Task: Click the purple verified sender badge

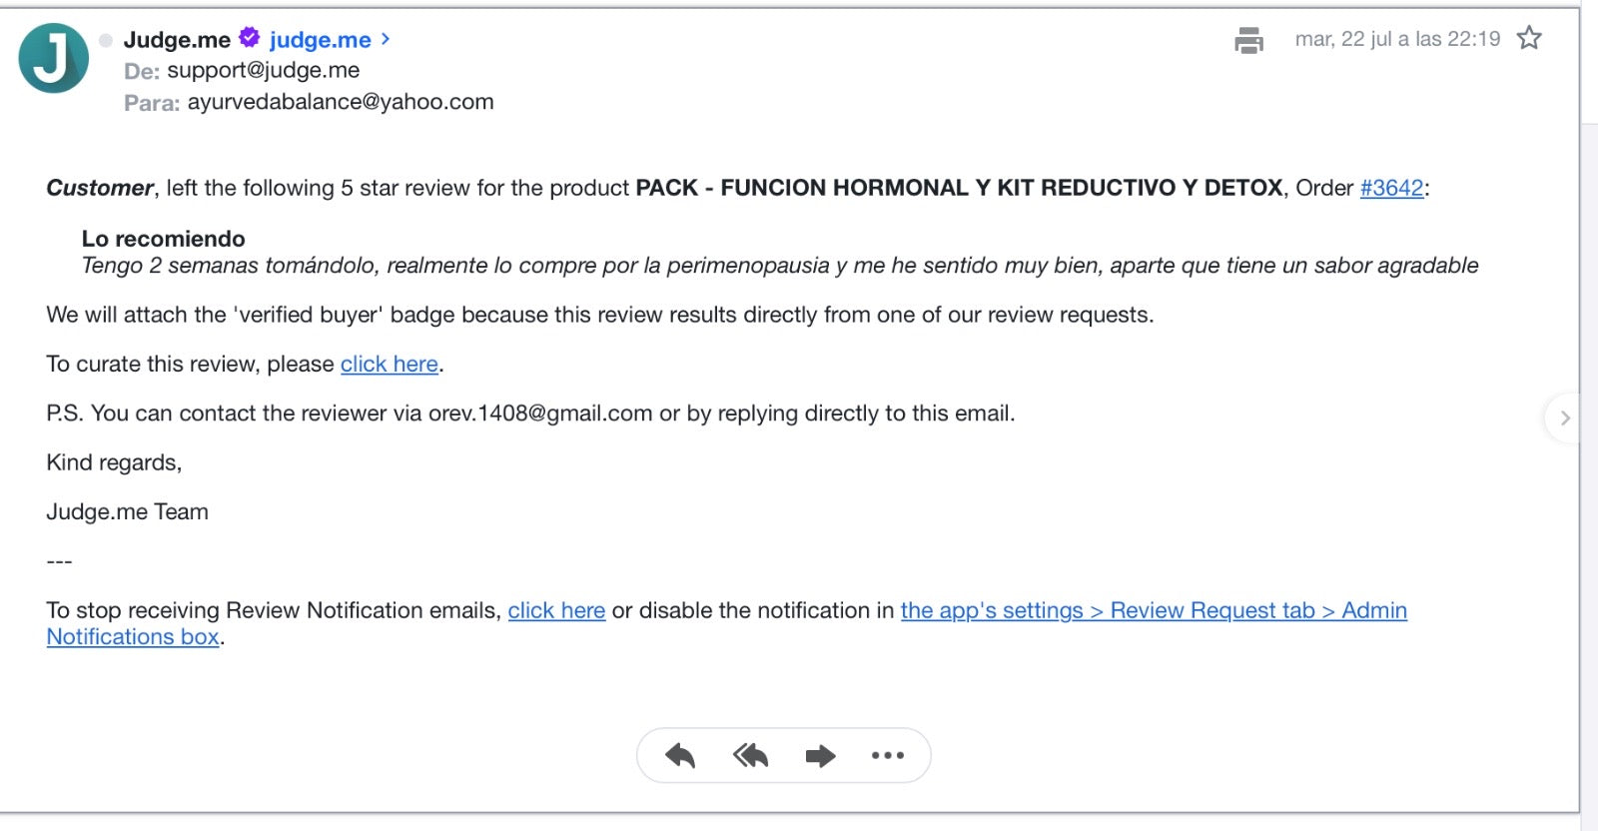Action: (x=250, y=38)
